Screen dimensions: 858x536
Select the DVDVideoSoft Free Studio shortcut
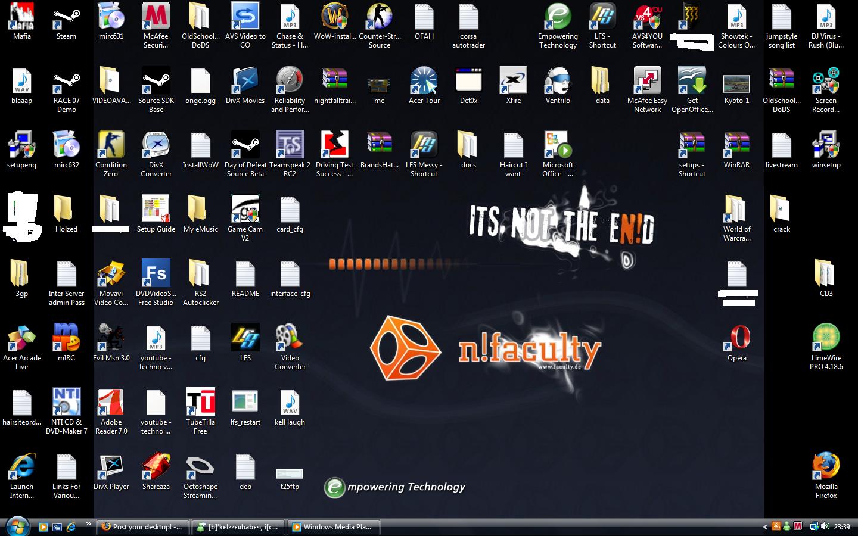[156, 283]
